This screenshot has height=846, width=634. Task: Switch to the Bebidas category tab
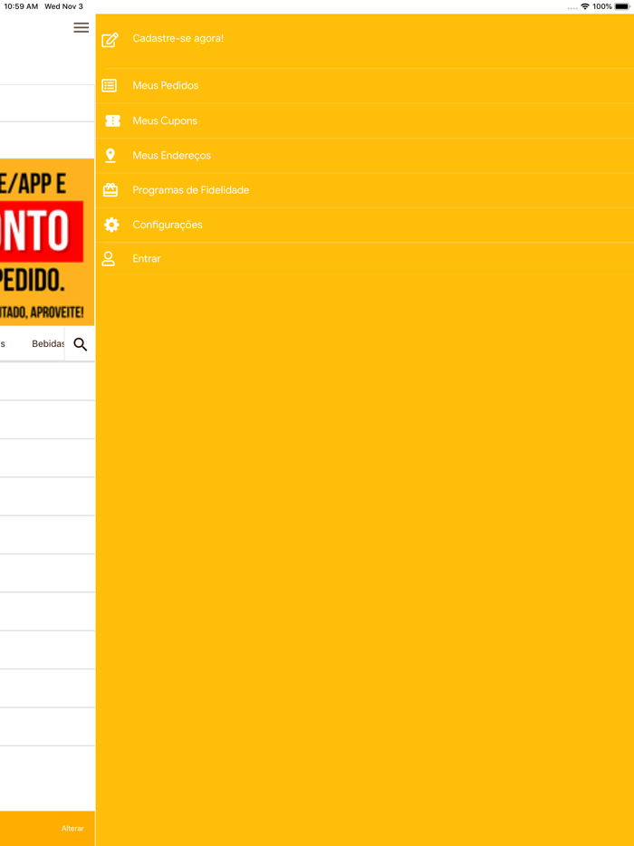(x=48, y=343)
